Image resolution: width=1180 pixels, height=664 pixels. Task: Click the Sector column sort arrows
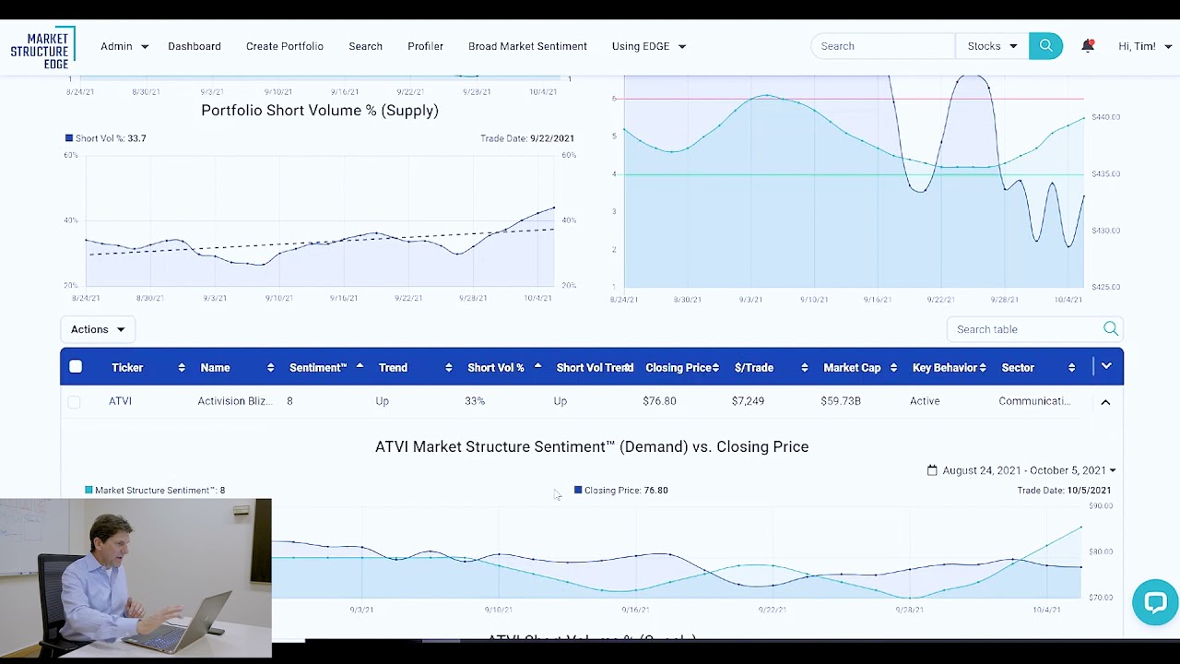[x=1071, y=368]
